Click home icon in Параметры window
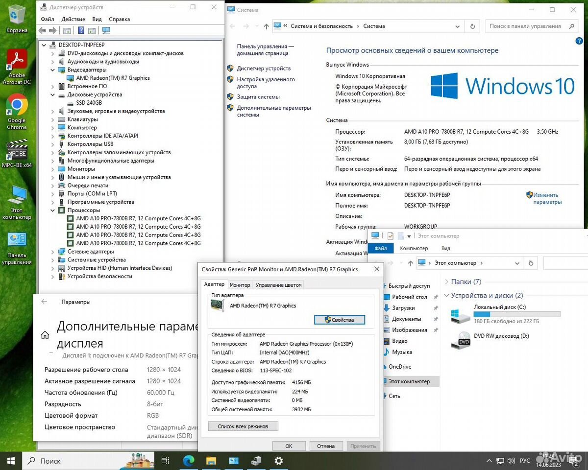This screenshot has width=588, height=470. coord(45,335)
